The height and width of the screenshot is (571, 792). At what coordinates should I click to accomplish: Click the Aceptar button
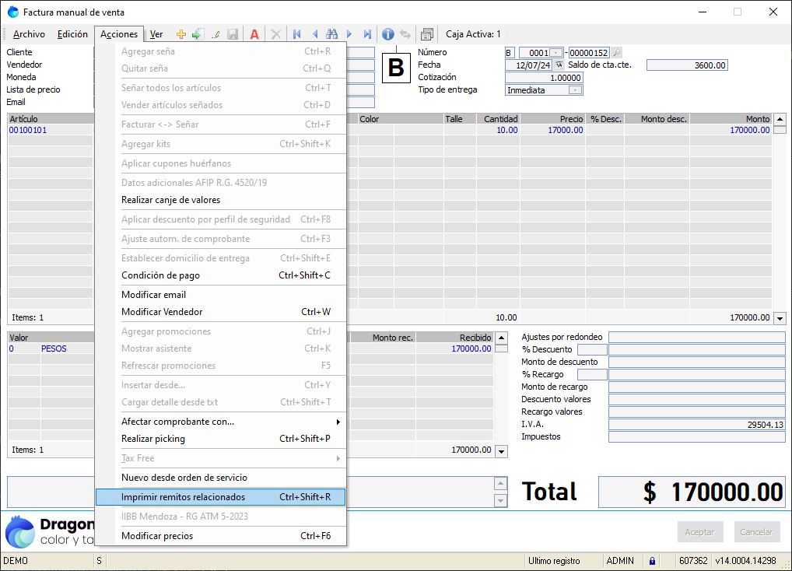[699, 532]
